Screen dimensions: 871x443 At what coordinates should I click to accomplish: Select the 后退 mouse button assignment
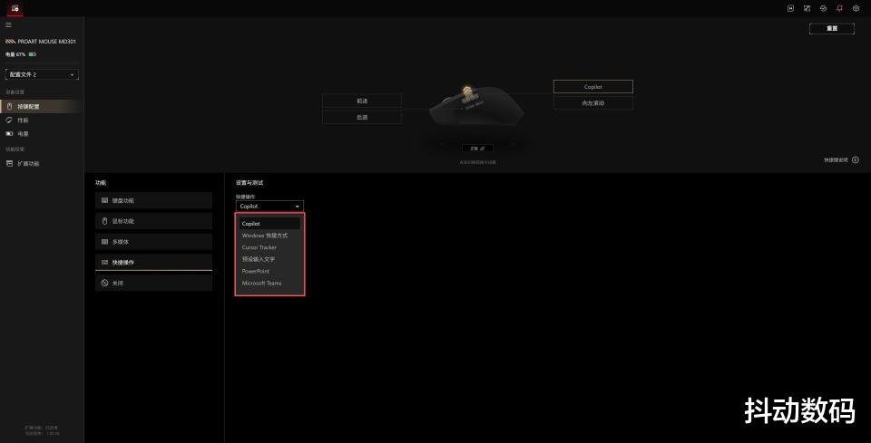tap(362, 117)
